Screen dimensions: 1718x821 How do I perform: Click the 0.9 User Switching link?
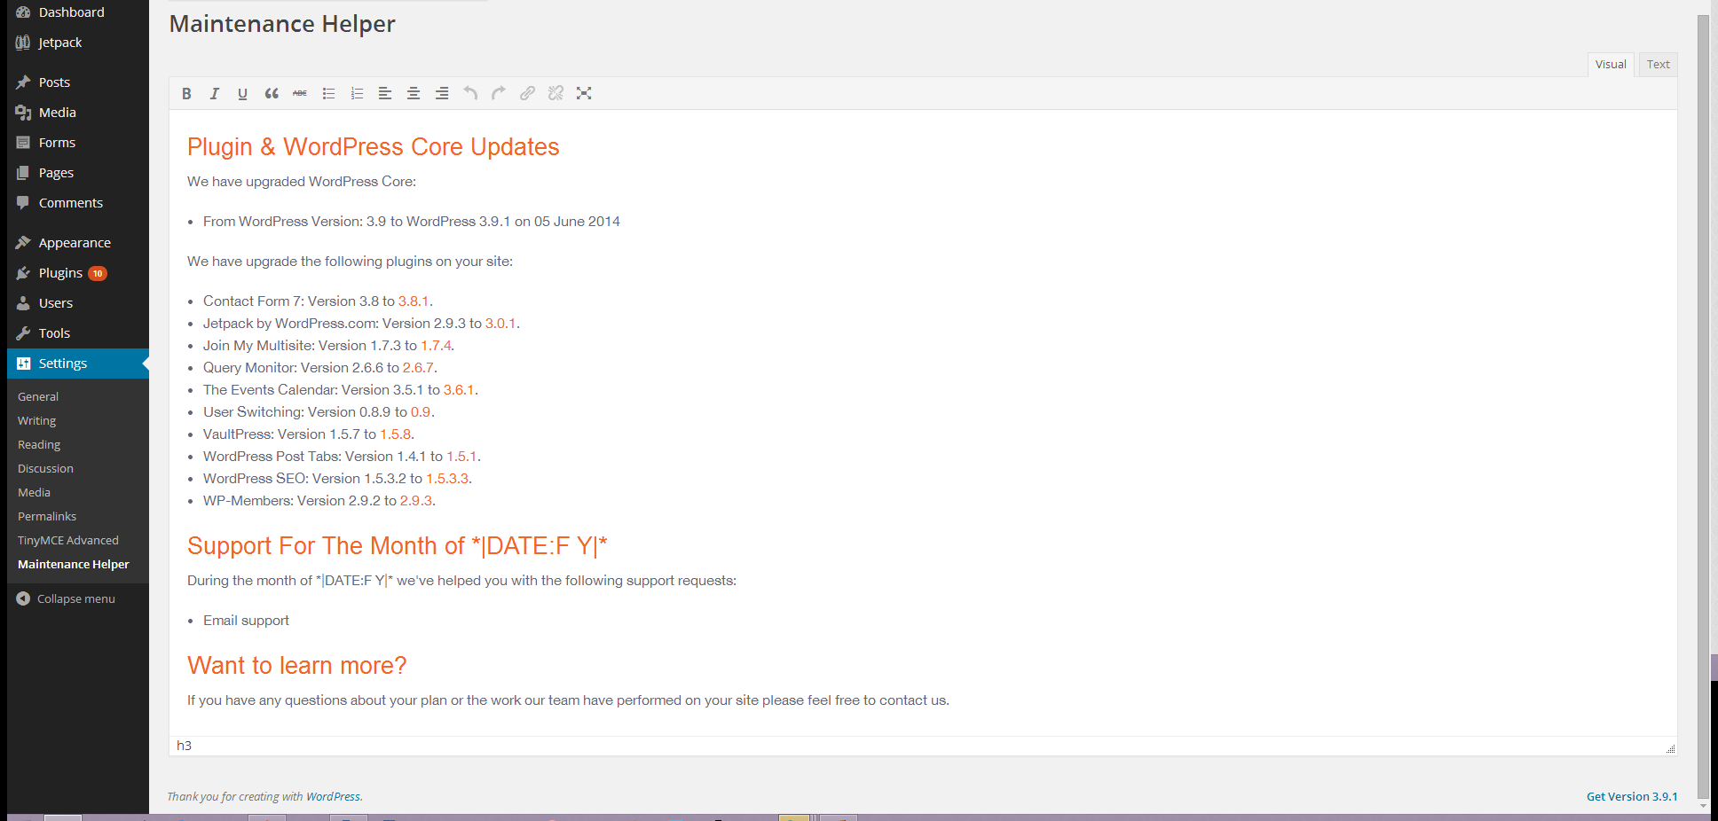point(421,412)
